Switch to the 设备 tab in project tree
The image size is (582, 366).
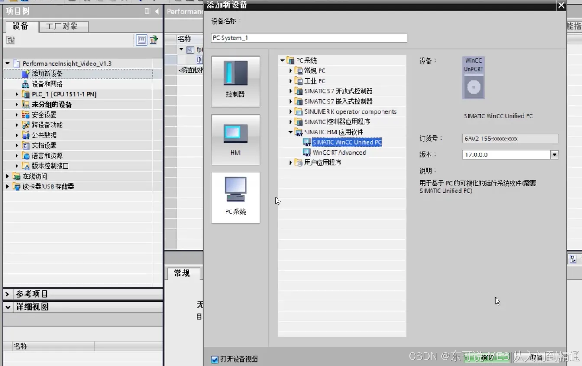pos(20,26)
